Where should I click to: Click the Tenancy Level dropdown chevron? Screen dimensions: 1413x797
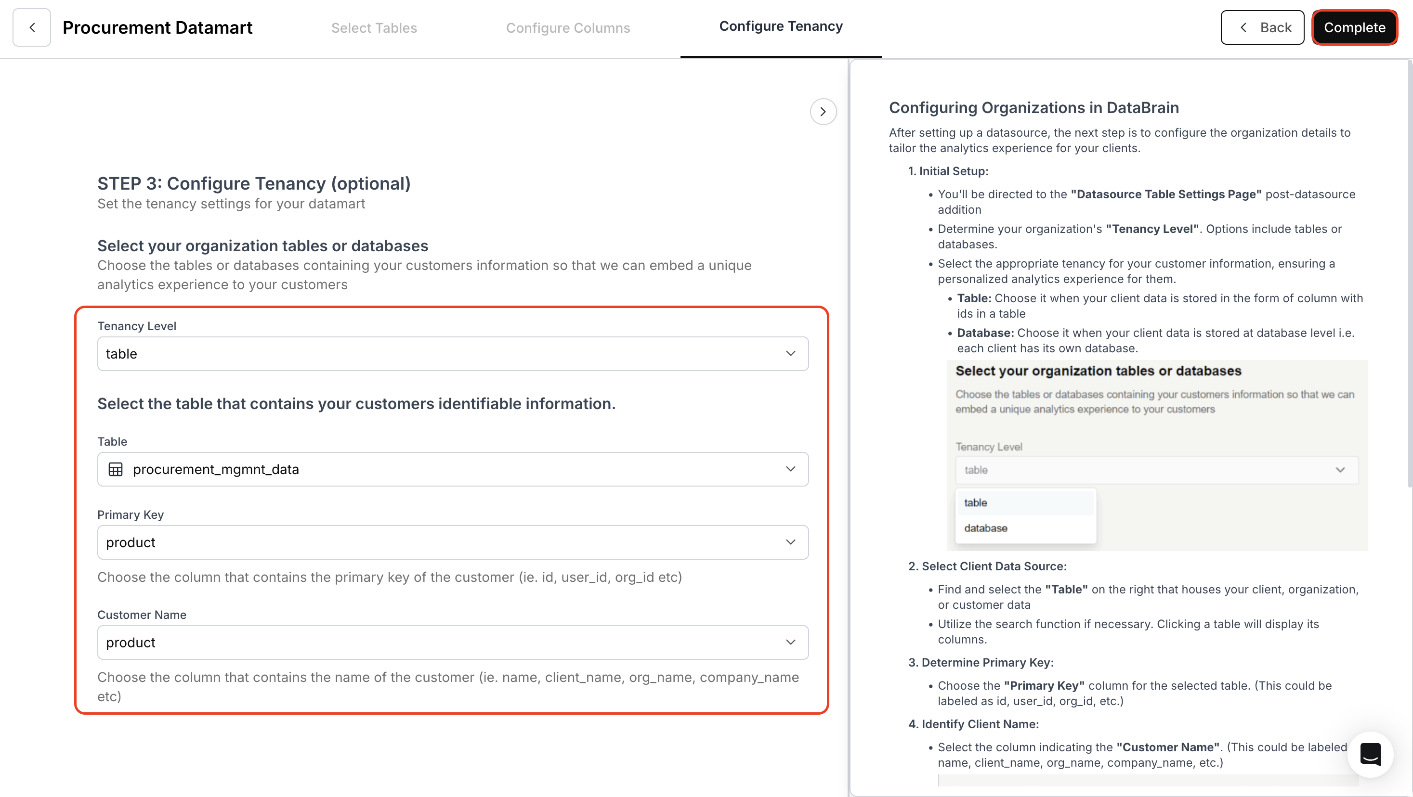(791, 354)
